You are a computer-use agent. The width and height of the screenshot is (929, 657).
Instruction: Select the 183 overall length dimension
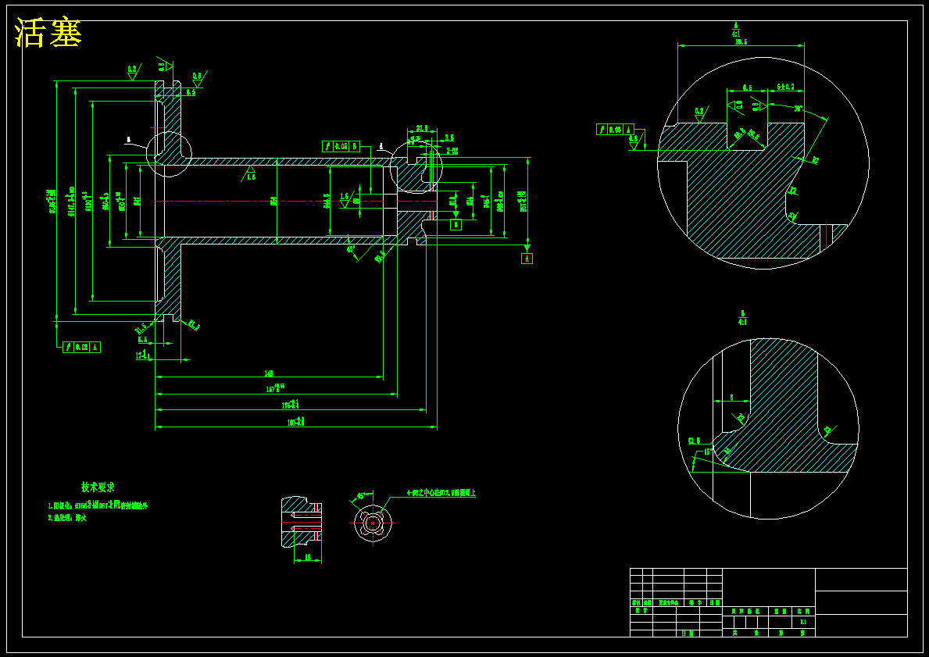(295, 421)
